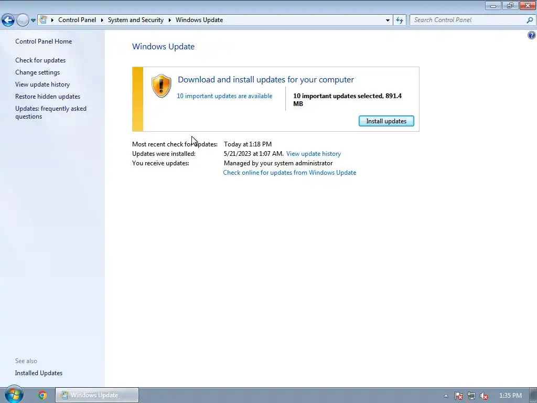This screenshot has width=537, height=403.
Task: Minimize the Windows Update window
Action: pyautogui.click(x=493, y=5)
